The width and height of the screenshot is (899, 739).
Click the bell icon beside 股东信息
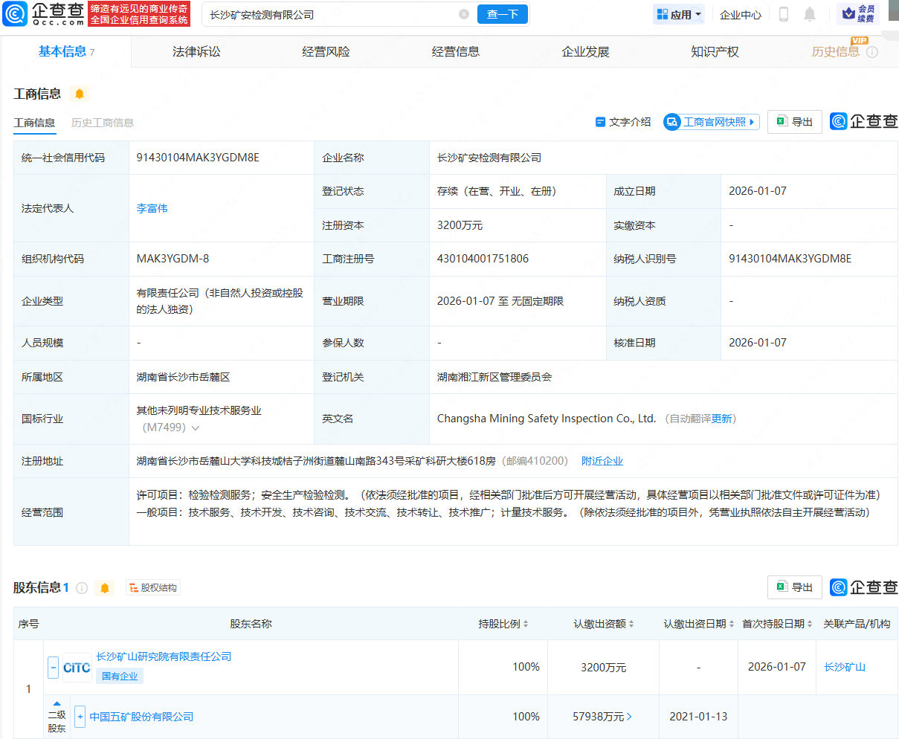click(x=105, y=588)
